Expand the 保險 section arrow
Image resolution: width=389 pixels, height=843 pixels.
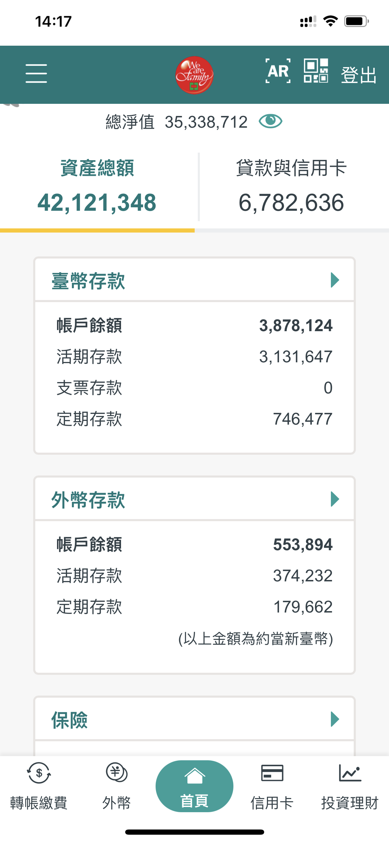[x=334, y=719]
